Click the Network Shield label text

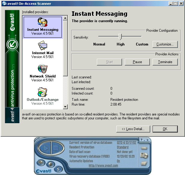point(43,76)
